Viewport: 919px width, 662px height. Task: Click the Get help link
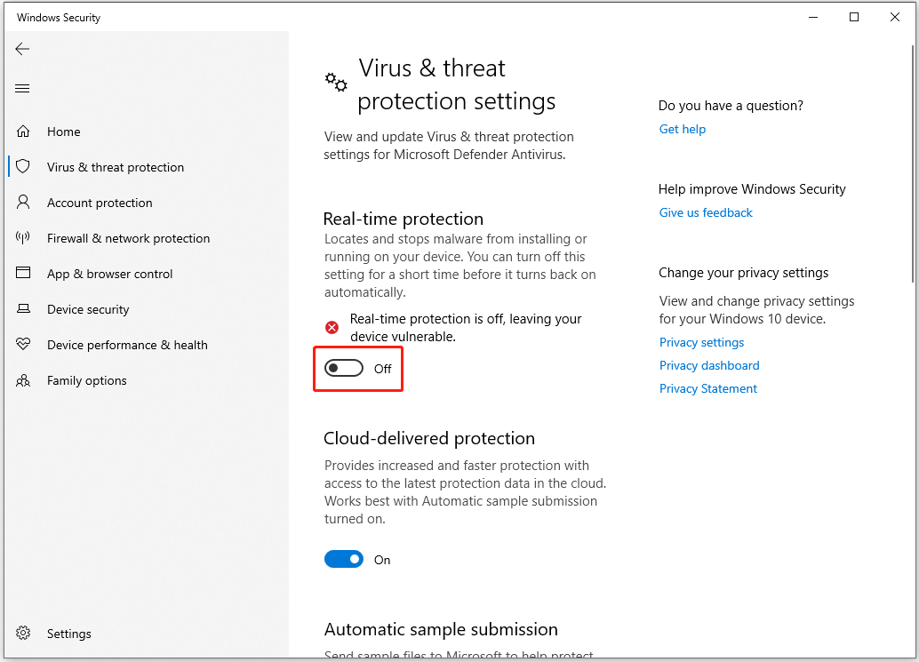(683, 130)
